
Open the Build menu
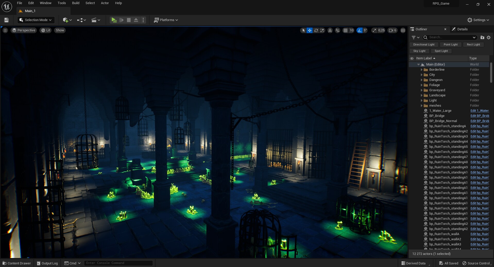pyautogui.click(x=75, y=3)
